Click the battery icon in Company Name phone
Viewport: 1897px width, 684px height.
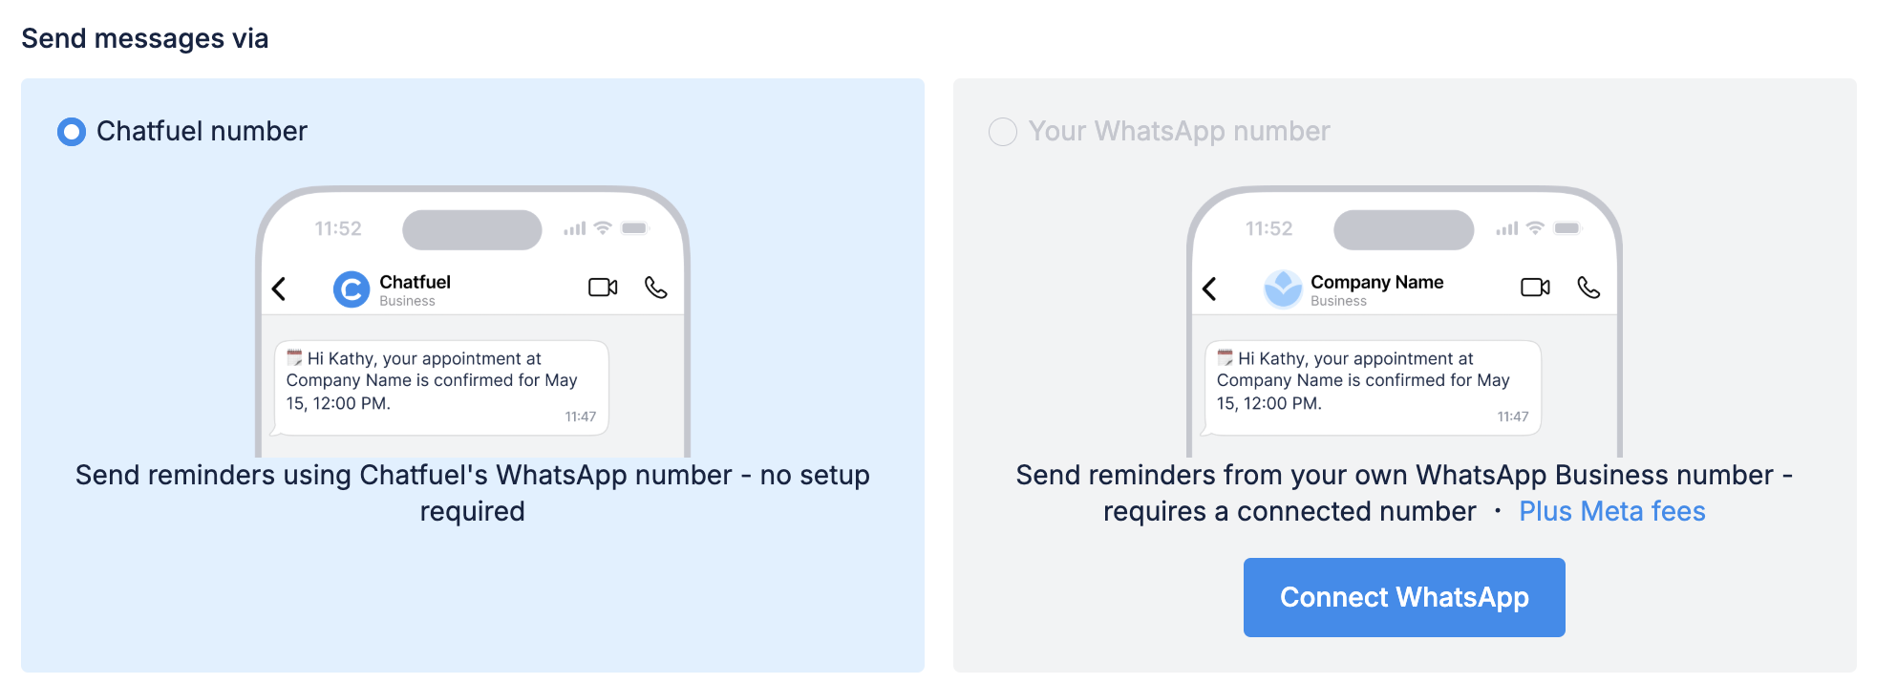[x=1567, y=228]
